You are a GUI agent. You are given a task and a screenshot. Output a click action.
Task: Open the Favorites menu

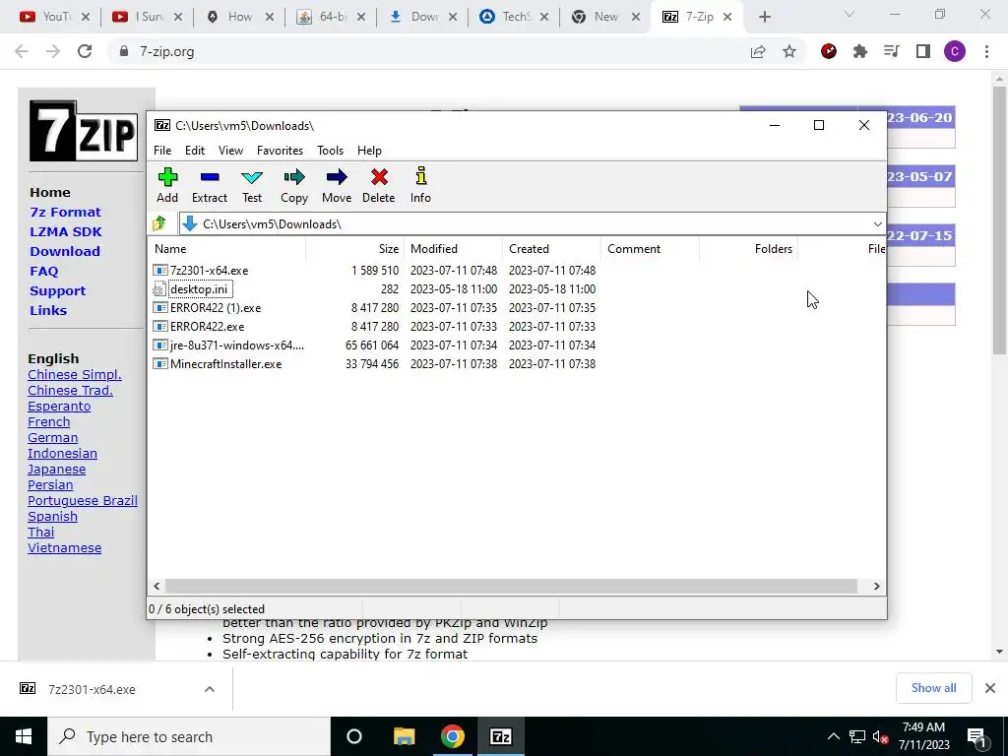click(280, 151)
